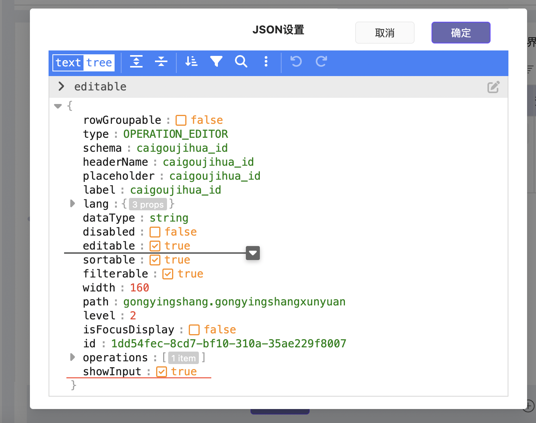Click the search magnifier icon
The width and height of the screenshot is (536, 423).
coord(241,62)
